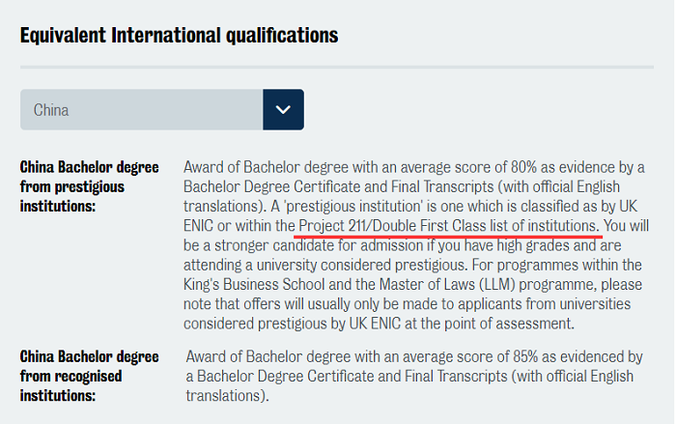Click the phrase ENIC or within the

click(x=239, y=226)
